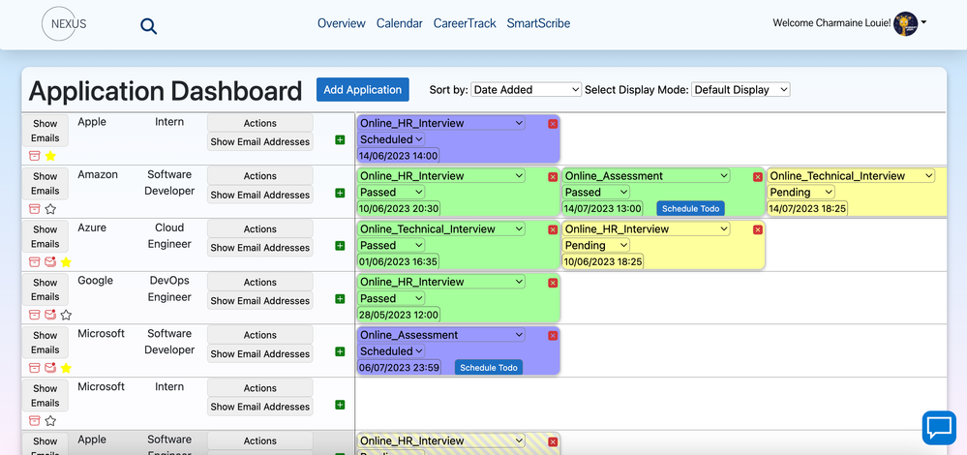Add a stage to the Amazon row

(x=340, y=193)
